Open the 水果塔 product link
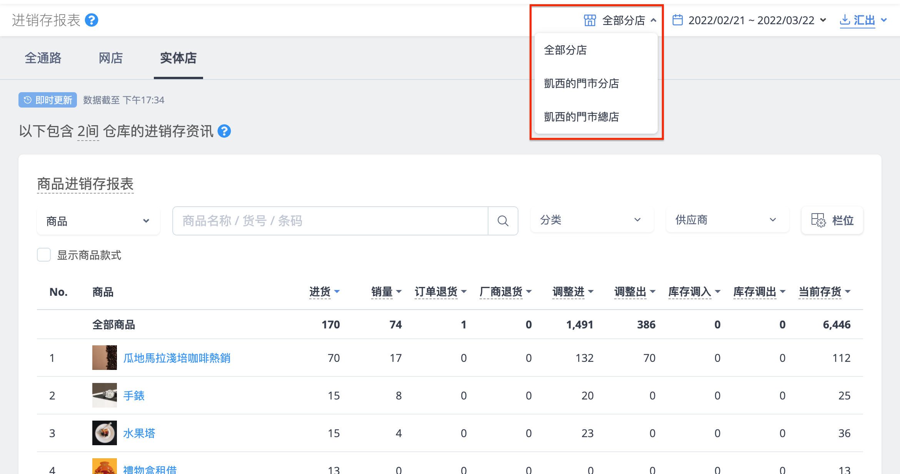Image resolution: width=900 pixels, height=474 pixels. (139, 433)
